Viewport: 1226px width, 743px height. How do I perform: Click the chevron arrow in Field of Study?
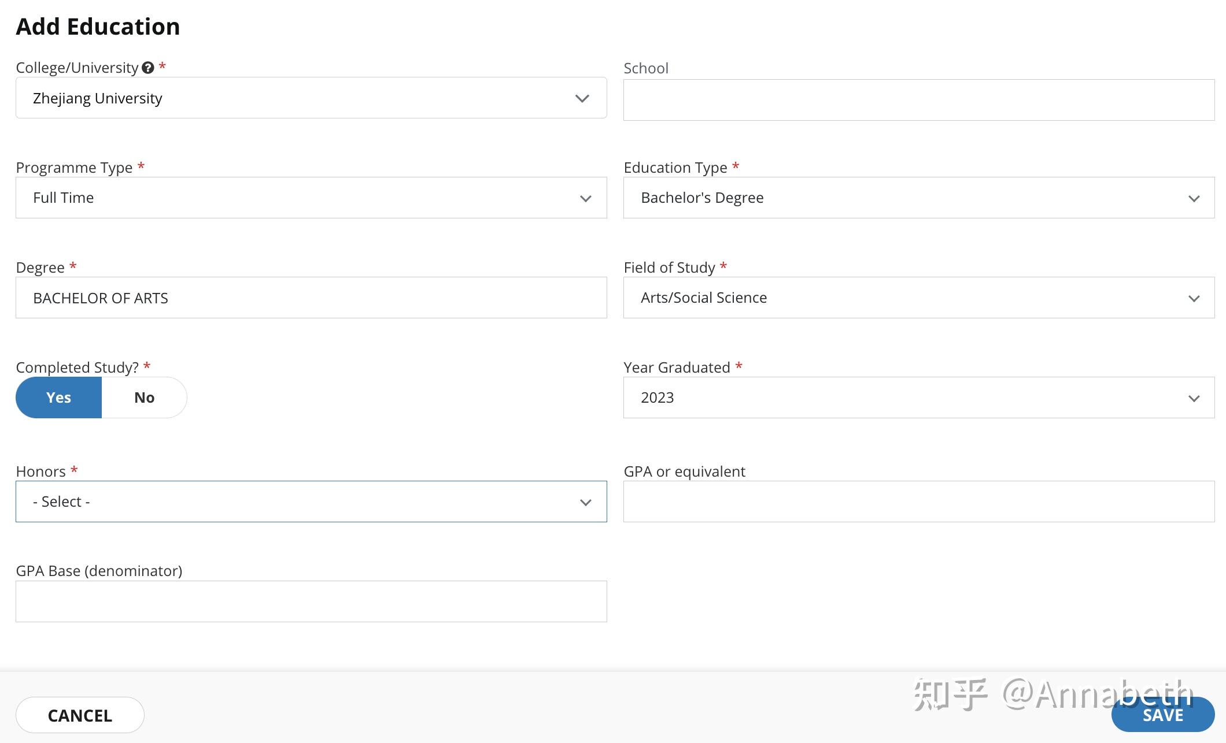point(1194,299)
